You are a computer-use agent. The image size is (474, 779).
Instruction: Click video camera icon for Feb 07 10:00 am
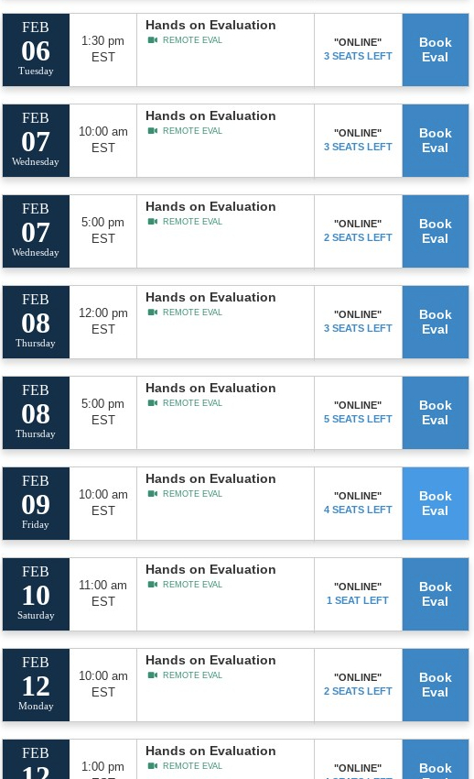pos(153,131)
